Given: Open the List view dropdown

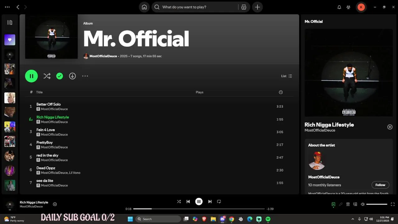Looking at the screenshot, I should pos(286,76).
